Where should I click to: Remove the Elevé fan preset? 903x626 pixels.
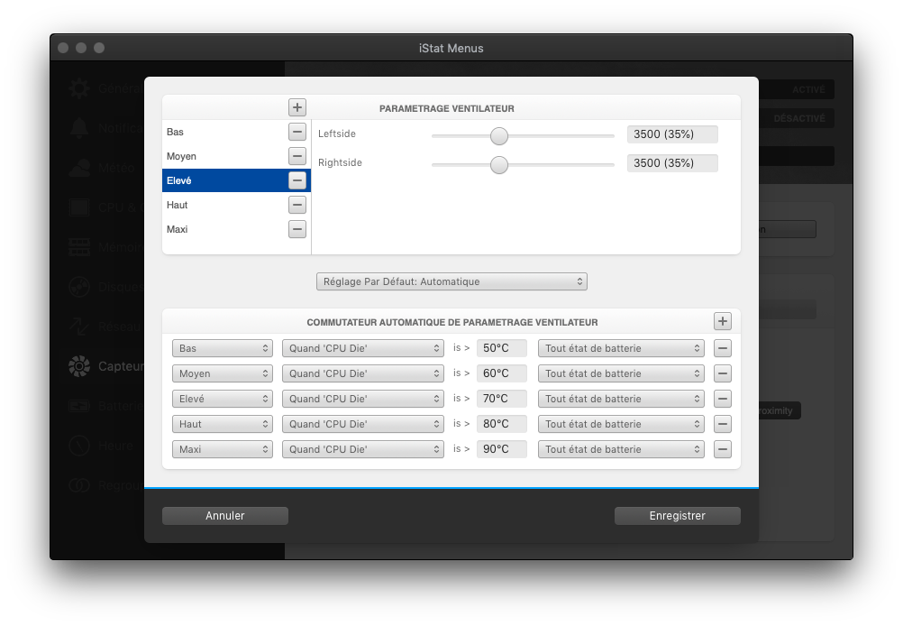297,180
